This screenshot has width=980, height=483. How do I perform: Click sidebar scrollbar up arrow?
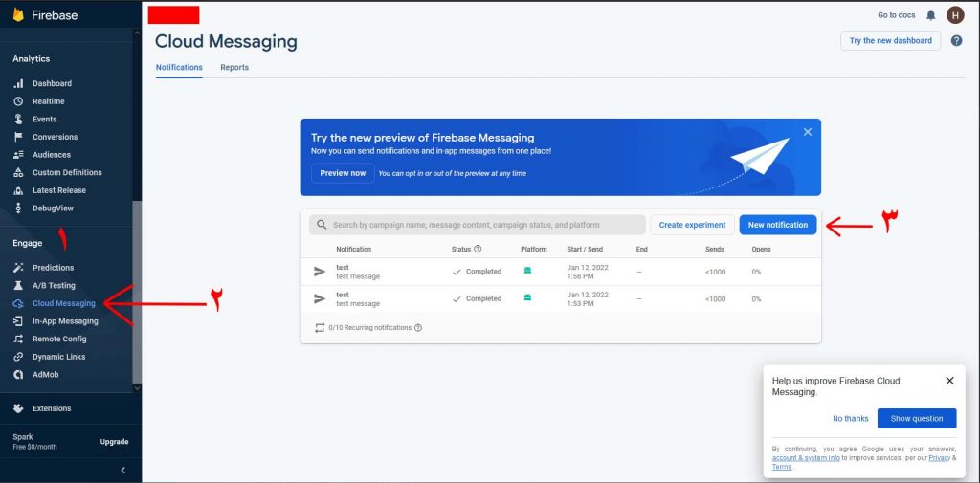coord(137,33)
